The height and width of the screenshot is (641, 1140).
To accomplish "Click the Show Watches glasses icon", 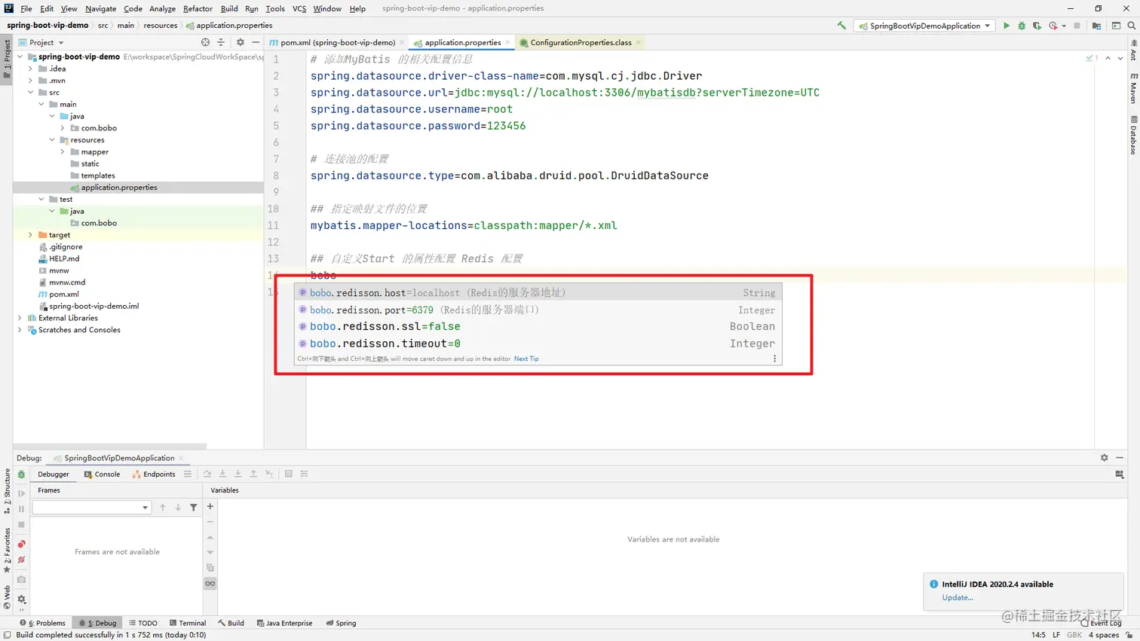I will (x=210, y=584).
